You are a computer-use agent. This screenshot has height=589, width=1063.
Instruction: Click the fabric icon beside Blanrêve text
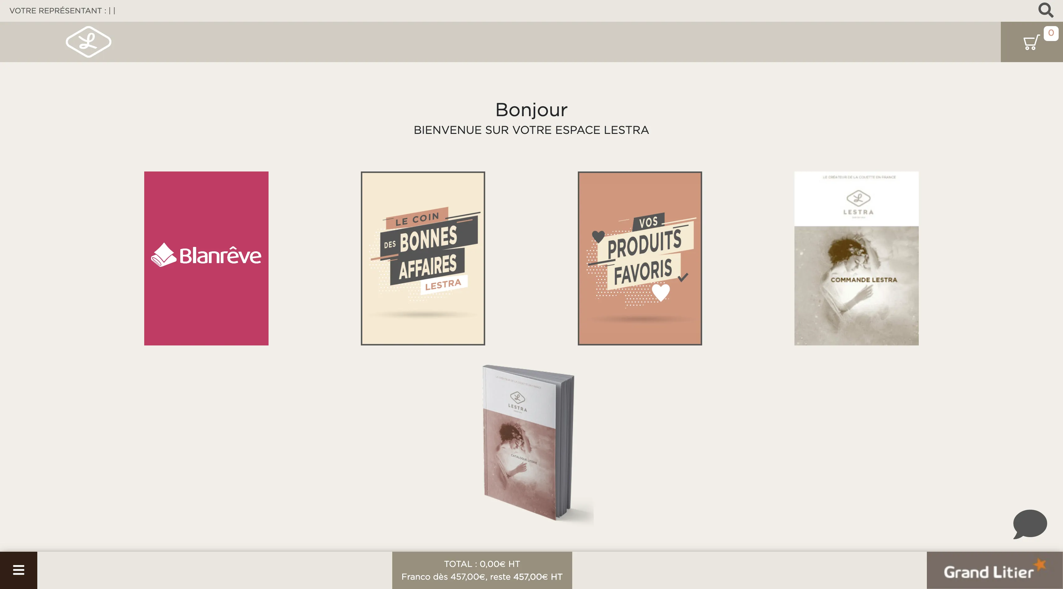(x=163, y=255)
